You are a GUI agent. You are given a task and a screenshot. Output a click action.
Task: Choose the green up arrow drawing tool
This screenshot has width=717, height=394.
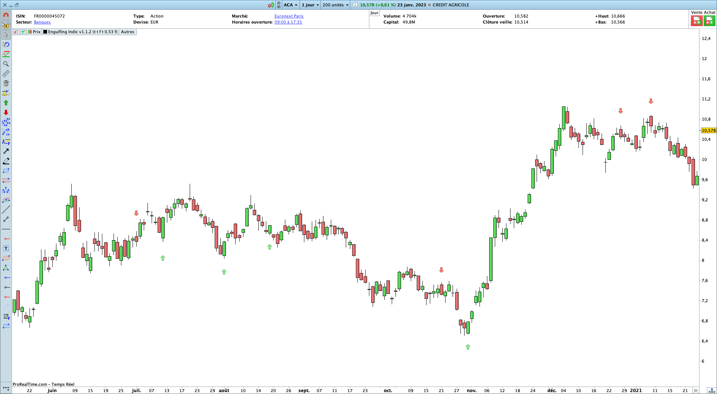[6, 103]
